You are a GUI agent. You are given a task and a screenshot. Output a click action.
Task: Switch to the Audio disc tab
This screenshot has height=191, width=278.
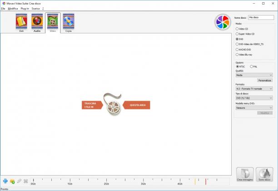coord(37,23)
